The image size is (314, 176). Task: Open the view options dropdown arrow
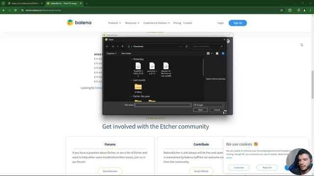[x=211, y=53]
